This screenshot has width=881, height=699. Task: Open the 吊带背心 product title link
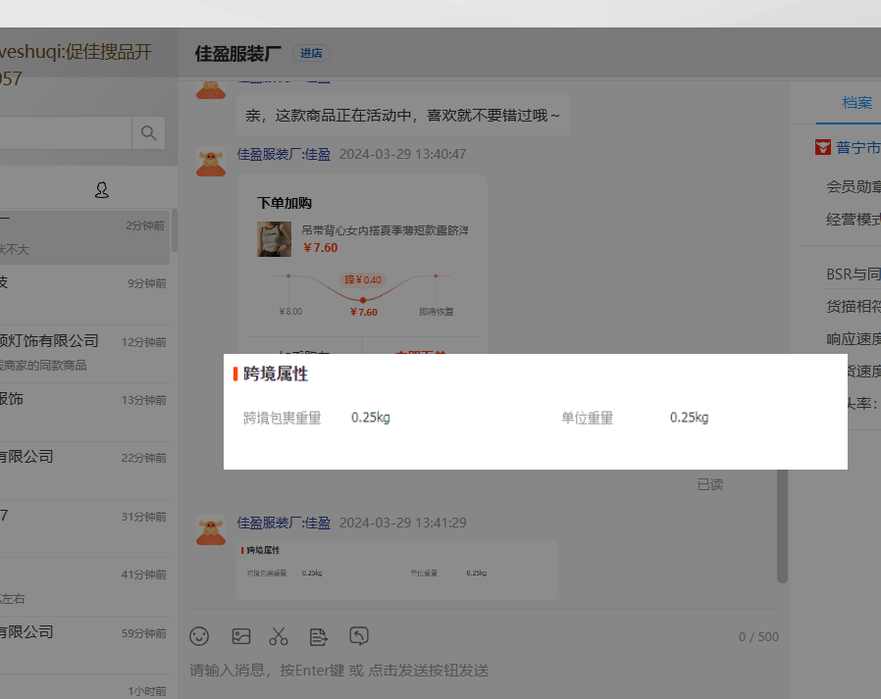click(x=385, y=230)
